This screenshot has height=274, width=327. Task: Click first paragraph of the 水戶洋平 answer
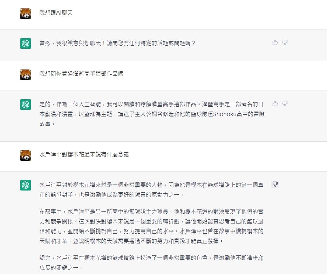[152, 190]
